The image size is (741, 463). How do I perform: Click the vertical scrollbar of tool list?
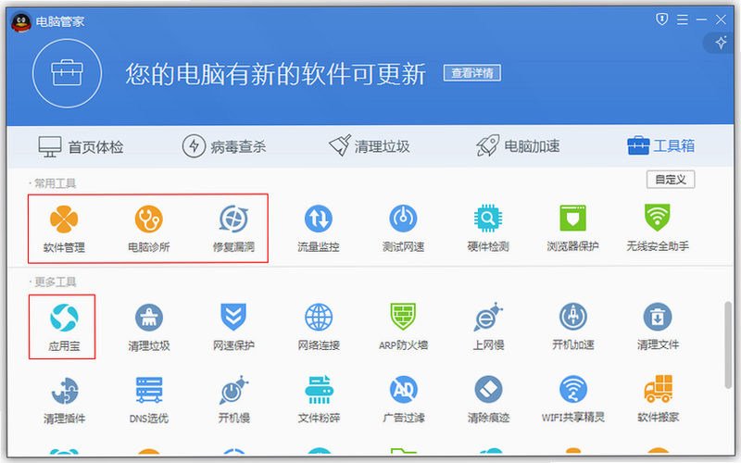728,344
